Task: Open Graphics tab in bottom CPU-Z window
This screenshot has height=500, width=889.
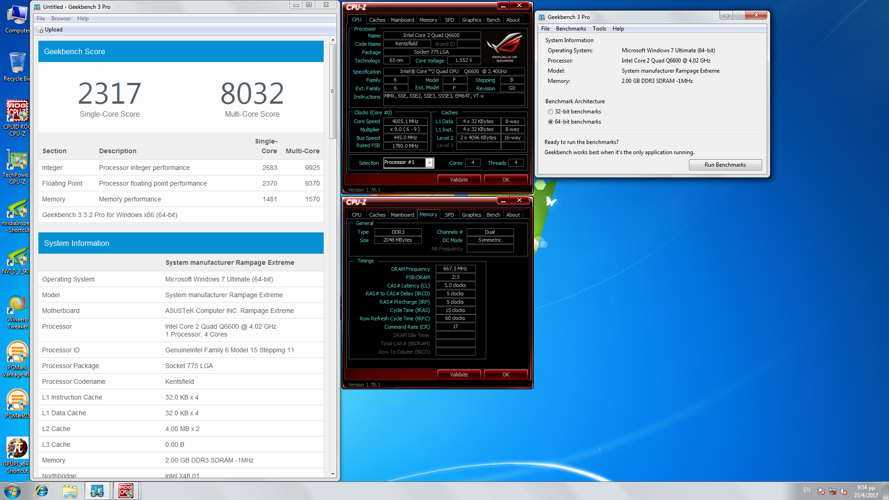Action: point(471,215)
